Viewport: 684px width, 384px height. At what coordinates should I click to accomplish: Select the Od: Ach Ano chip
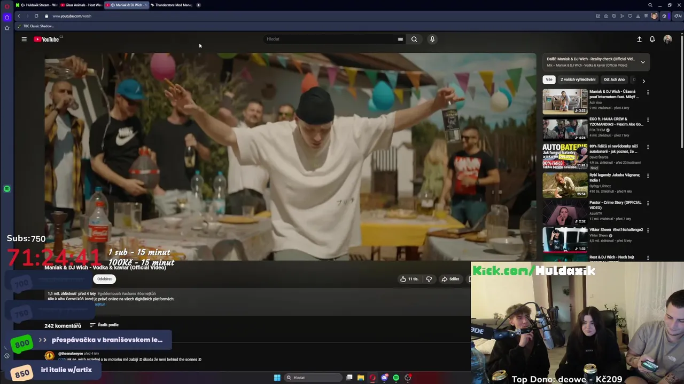(x=614, y=79)
